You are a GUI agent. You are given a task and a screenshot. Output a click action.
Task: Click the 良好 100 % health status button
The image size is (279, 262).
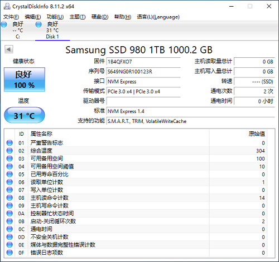click(25, 80)
